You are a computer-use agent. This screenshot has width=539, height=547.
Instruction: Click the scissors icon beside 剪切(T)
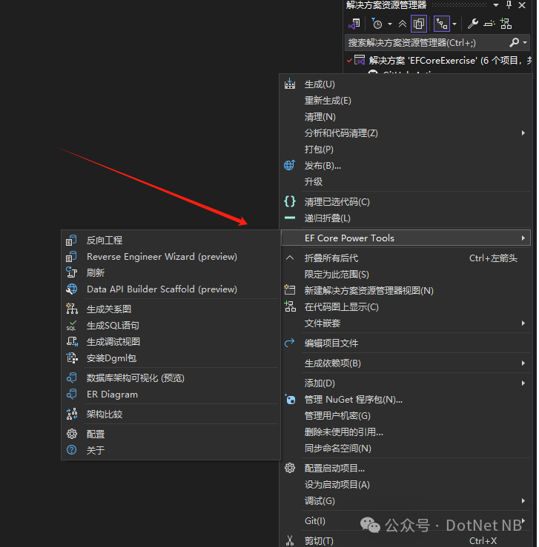click(290, 541)
